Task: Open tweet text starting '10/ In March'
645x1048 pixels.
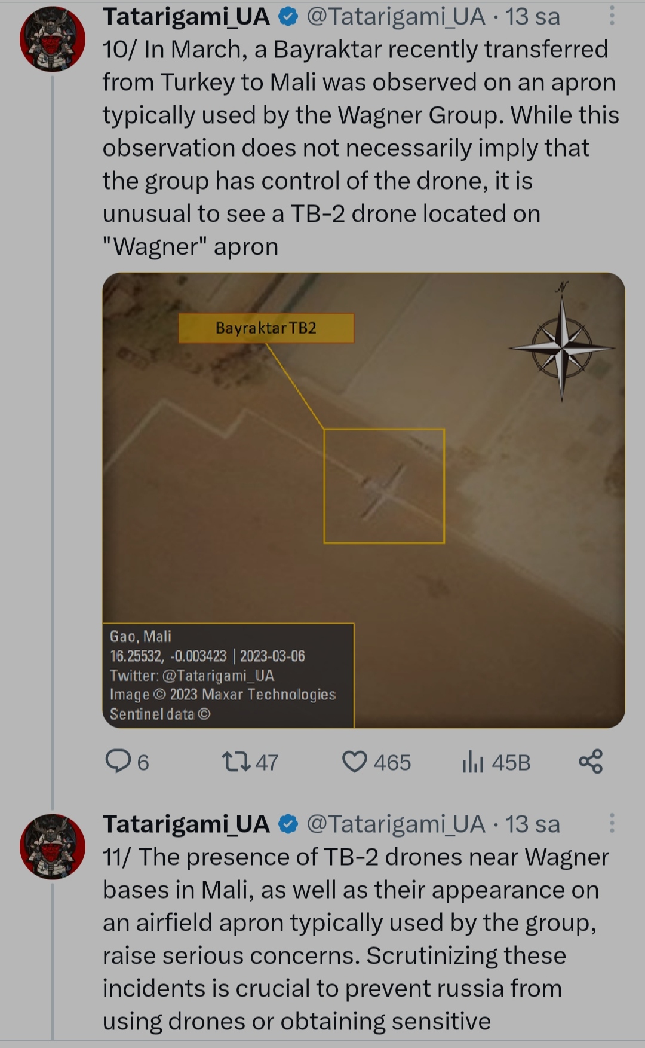Action: (x=358, y=148)
